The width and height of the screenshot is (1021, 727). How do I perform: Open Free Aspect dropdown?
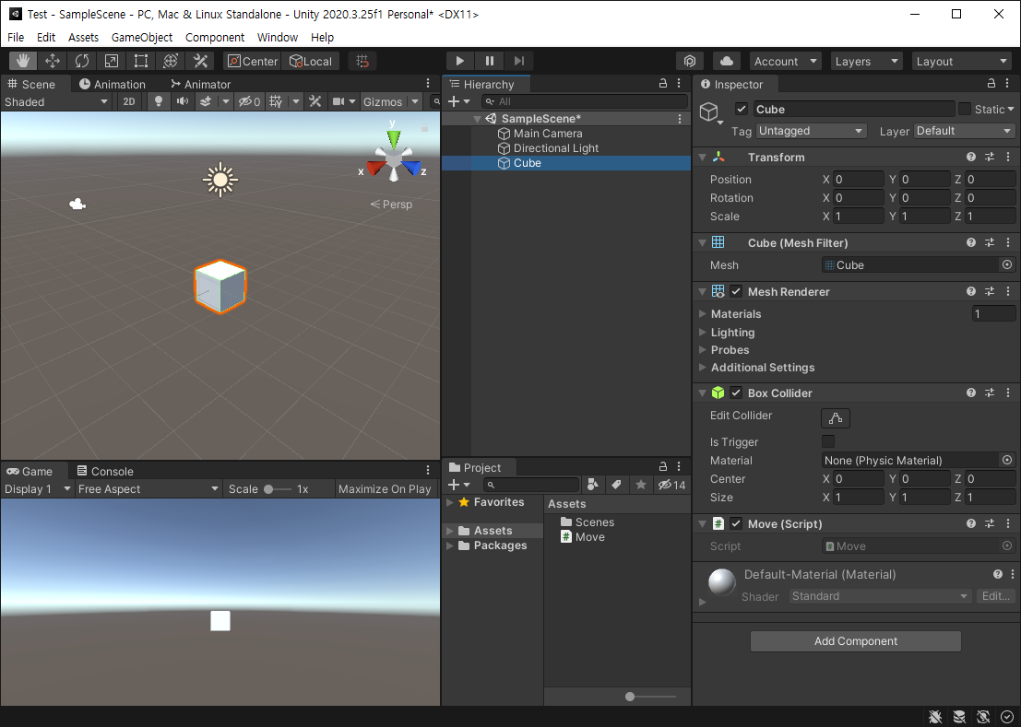[x=148, y=489]
